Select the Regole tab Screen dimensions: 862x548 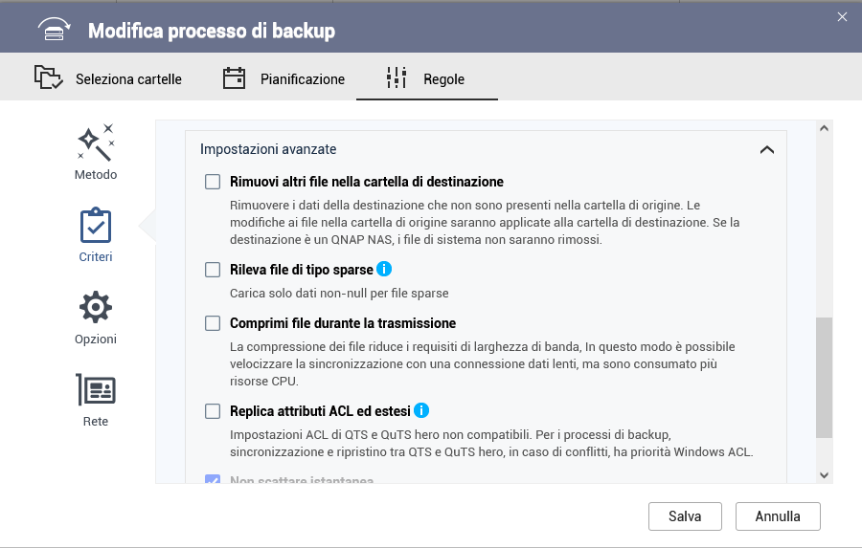426,79
